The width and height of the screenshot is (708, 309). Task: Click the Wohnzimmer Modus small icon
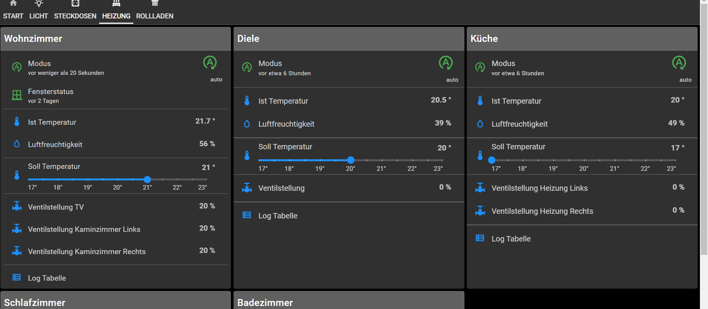coord(17,67)
